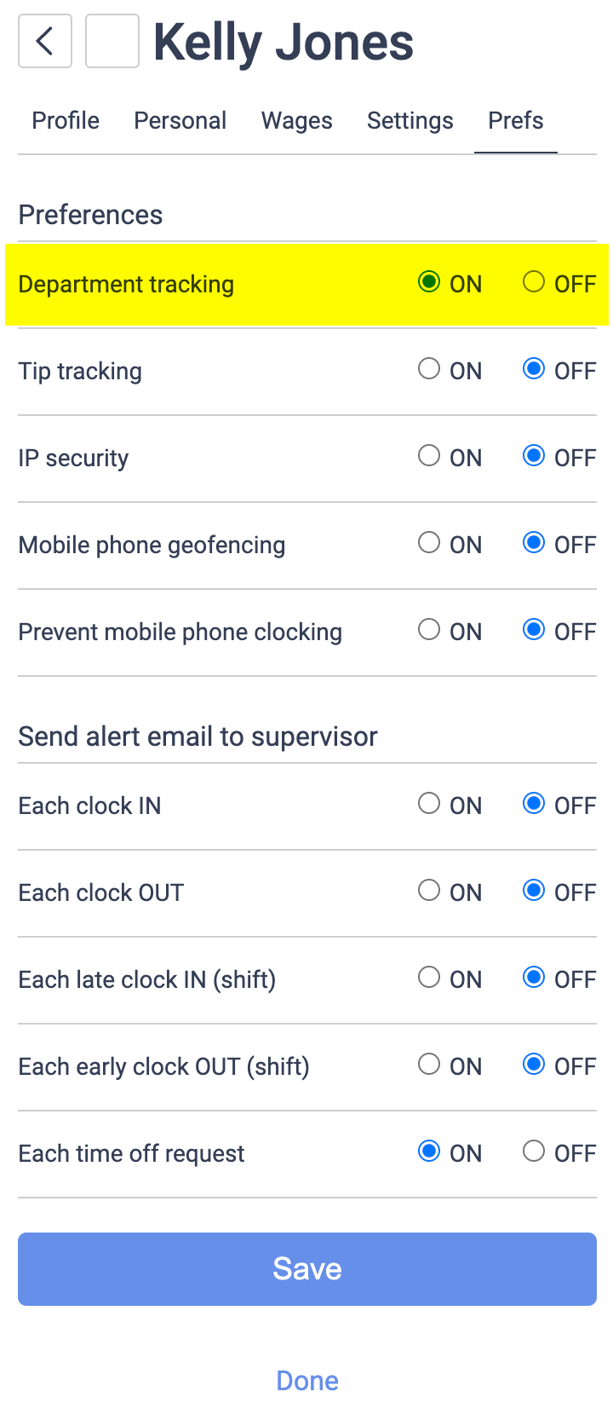The image size is (613, 1403).
Task: Select the Prefs tab
Action: [x=515, y=121]
